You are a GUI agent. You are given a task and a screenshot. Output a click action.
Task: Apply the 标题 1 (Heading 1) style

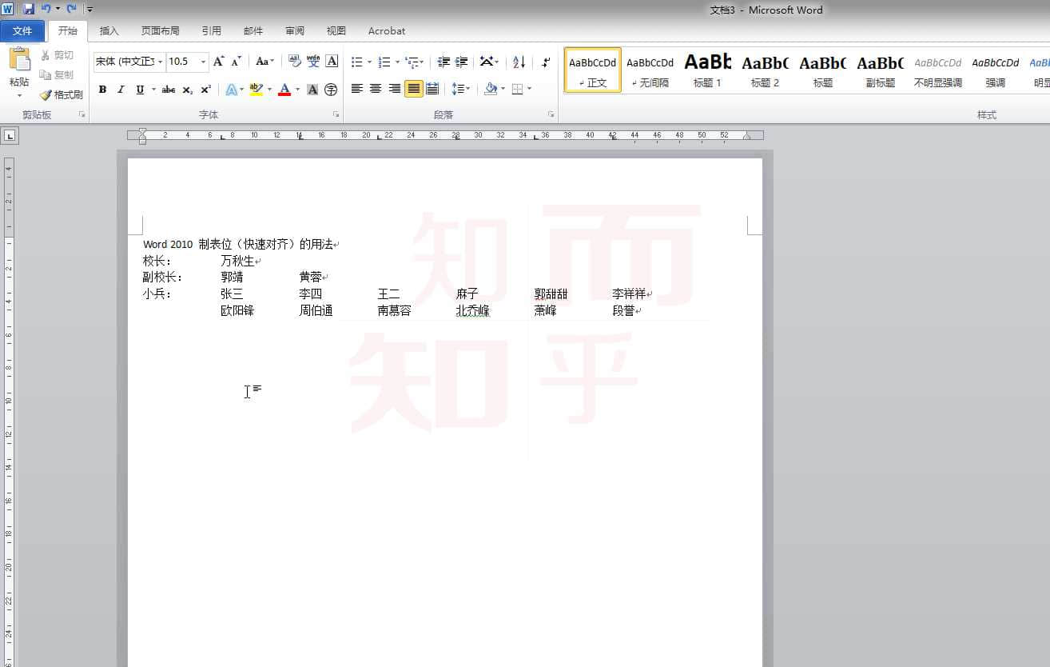[708, 70]
